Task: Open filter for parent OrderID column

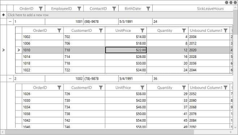Action: click(x=41, y=9)
